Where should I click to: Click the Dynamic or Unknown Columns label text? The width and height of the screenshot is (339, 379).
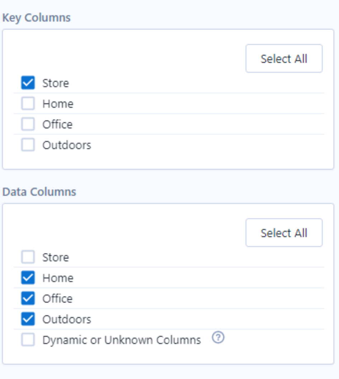pyautogui.click(x=122, y=340)
